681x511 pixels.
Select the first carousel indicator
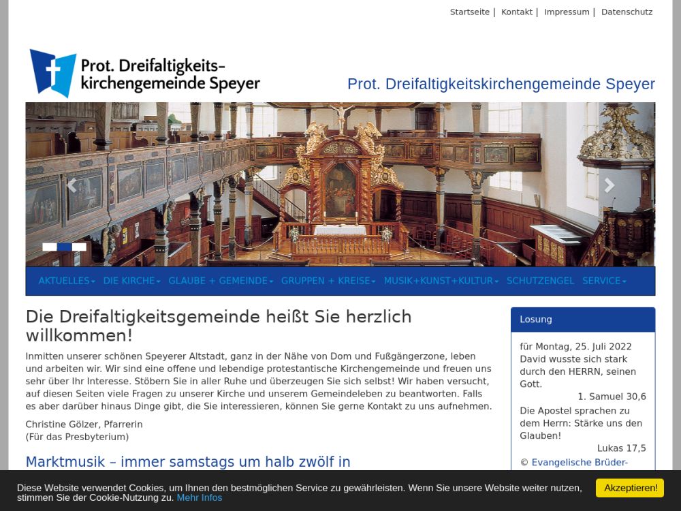coord(50,247)
